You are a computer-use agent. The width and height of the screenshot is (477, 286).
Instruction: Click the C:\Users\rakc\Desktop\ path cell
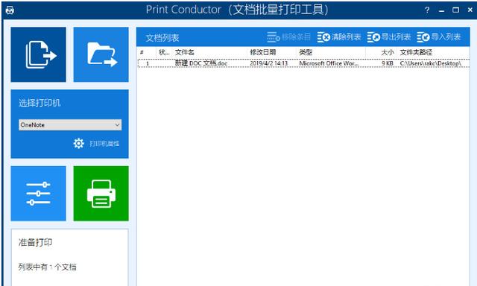click(431, 63)
